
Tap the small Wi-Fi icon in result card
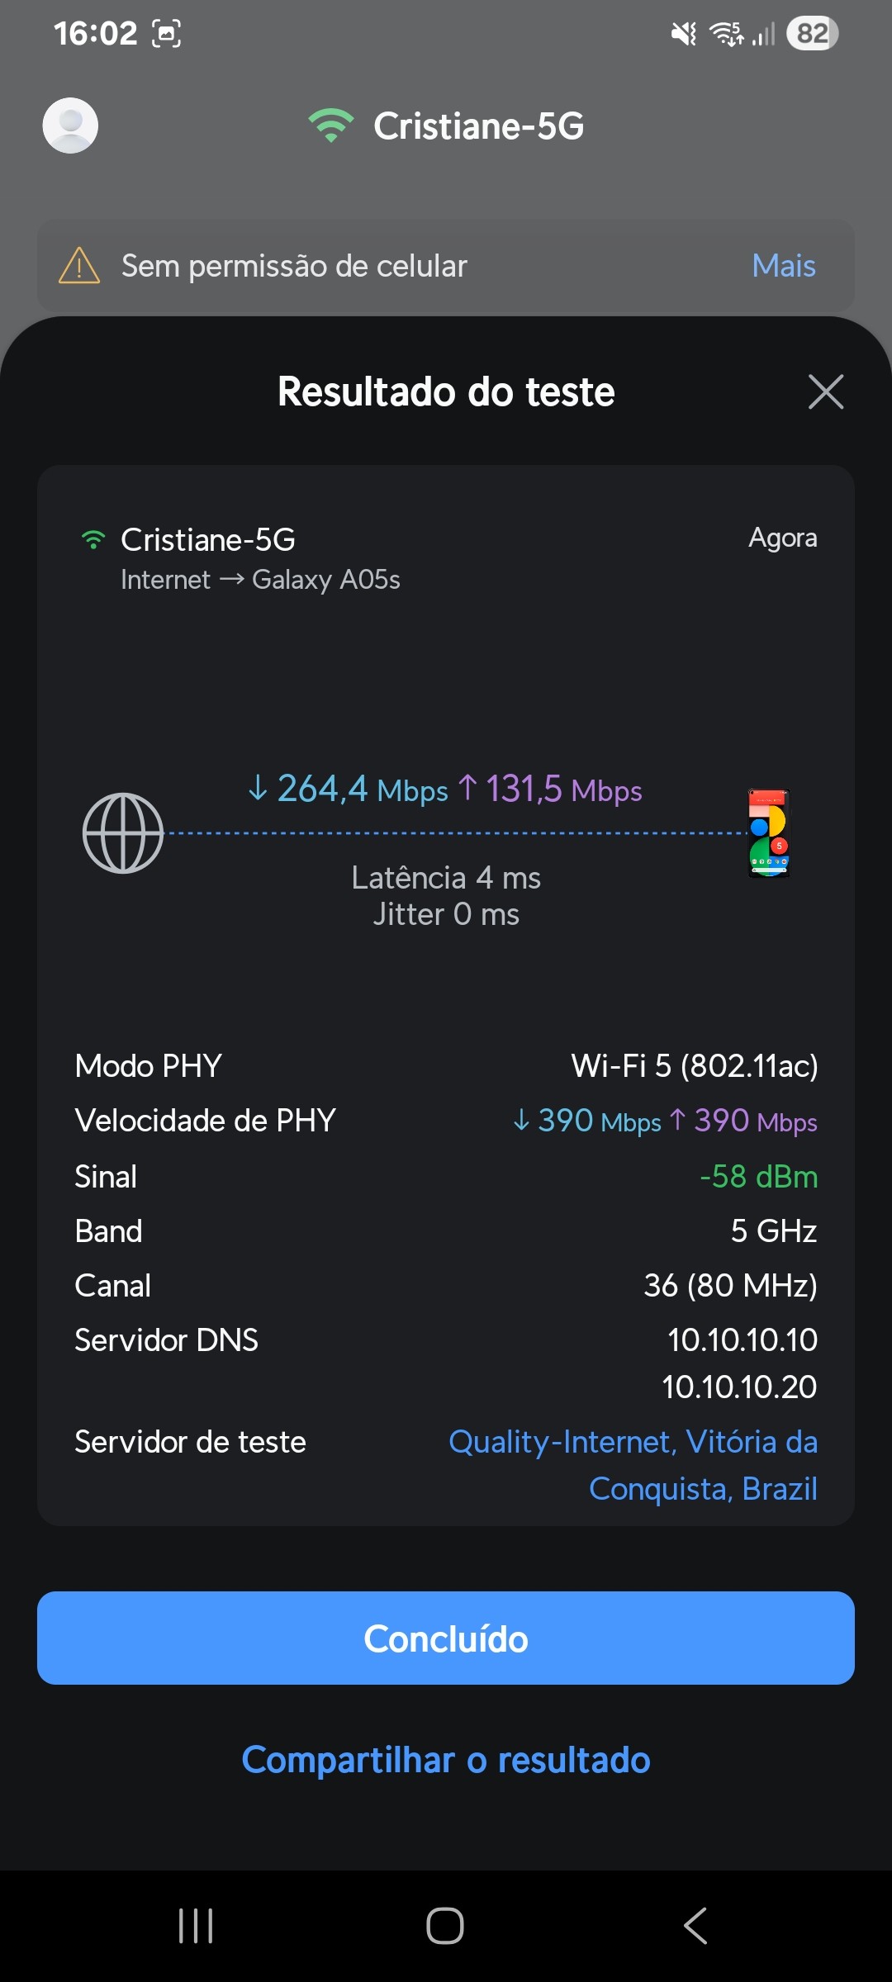[x=93, y=540]
